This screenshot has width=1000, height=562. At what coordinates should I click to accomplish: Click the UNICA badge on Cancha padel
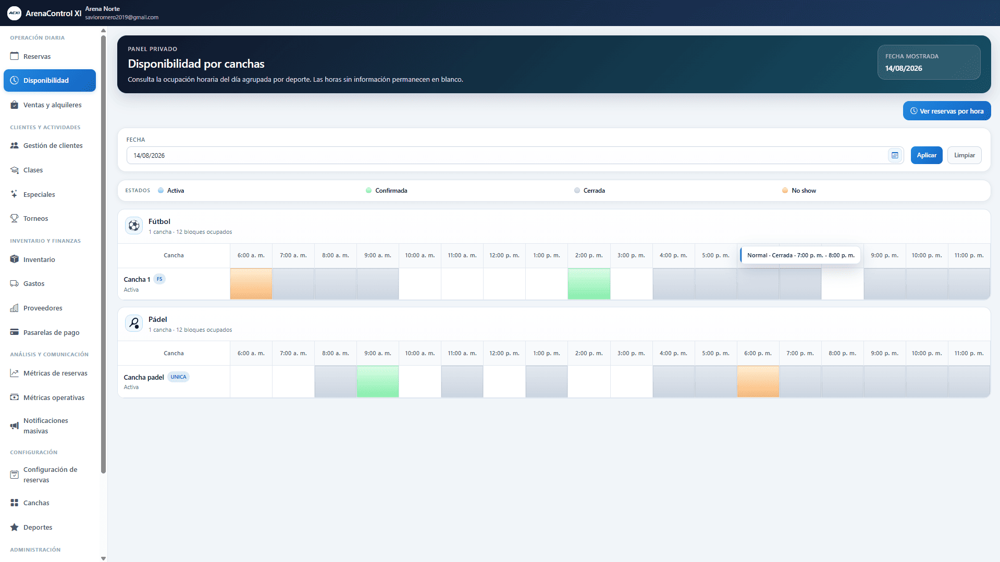coord(178,377)
